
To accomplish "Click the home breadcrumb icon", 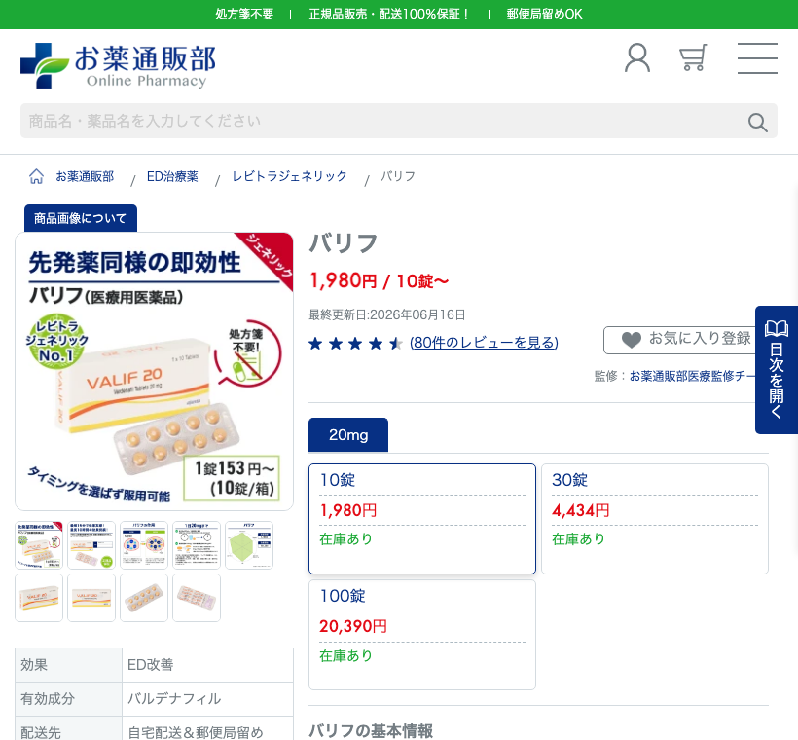I will [x=36, y=176].
